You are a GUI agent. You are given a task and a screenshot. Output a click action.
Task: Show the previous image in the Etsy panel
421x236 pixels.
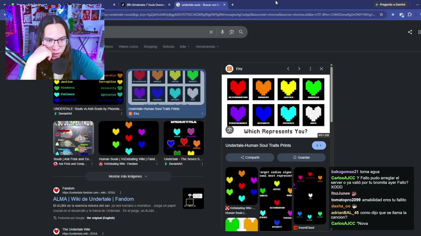(x=288, y=69)
